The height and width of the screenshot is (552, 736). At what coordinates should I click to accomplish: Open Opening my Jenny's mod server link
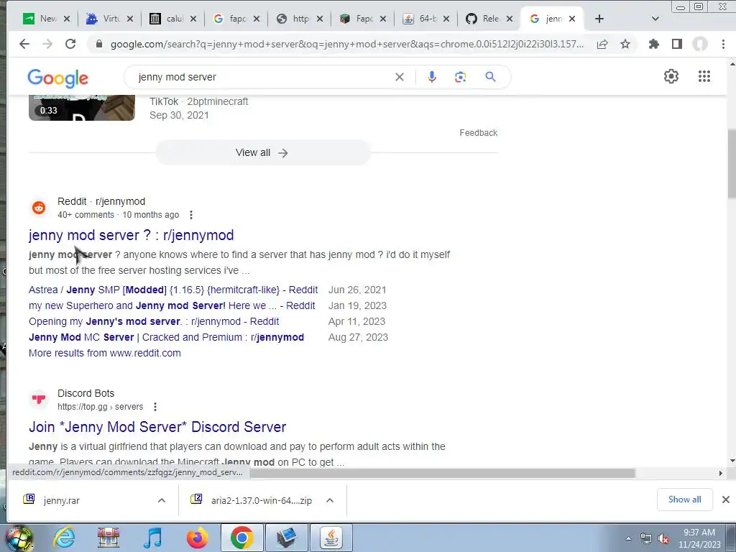click(154, 321)
